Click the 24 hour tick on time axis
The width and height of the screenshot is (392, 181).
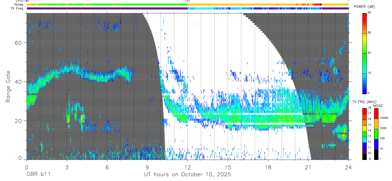(349, 167)
